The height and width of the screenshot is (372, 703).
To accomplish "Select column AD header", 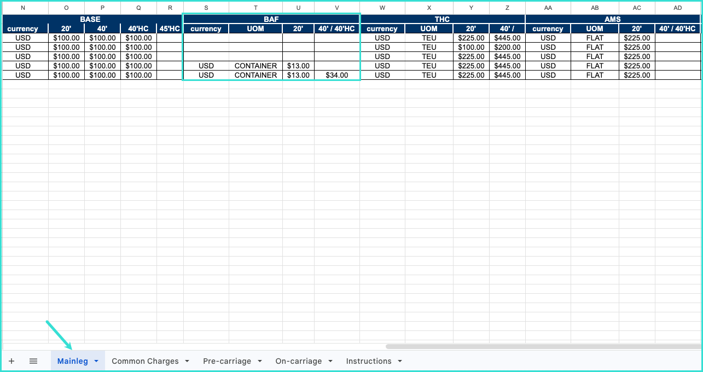I will 677,8.
